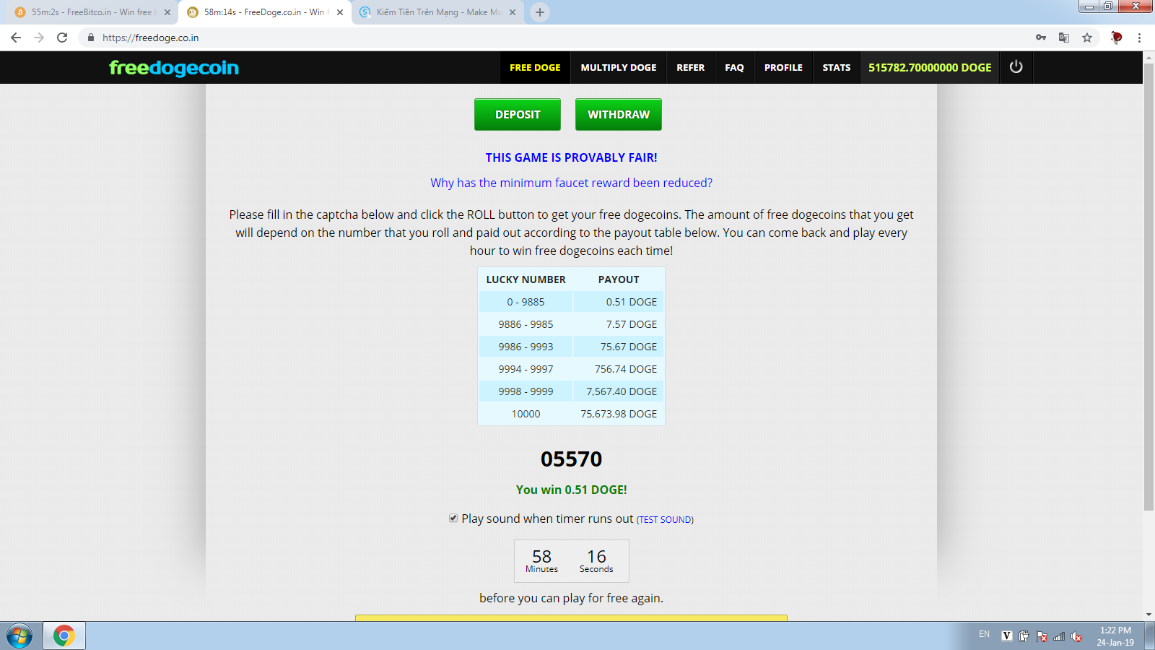Click the 0 - 9885 lucky number cell

pos(526,302)
